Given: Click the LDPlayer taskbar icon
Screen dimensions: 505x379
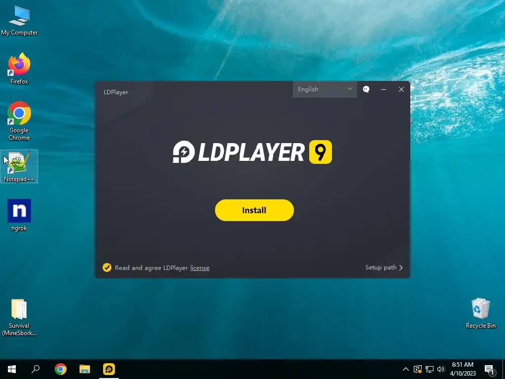Looking at the screenshot, I should click(x=109, y=369).
